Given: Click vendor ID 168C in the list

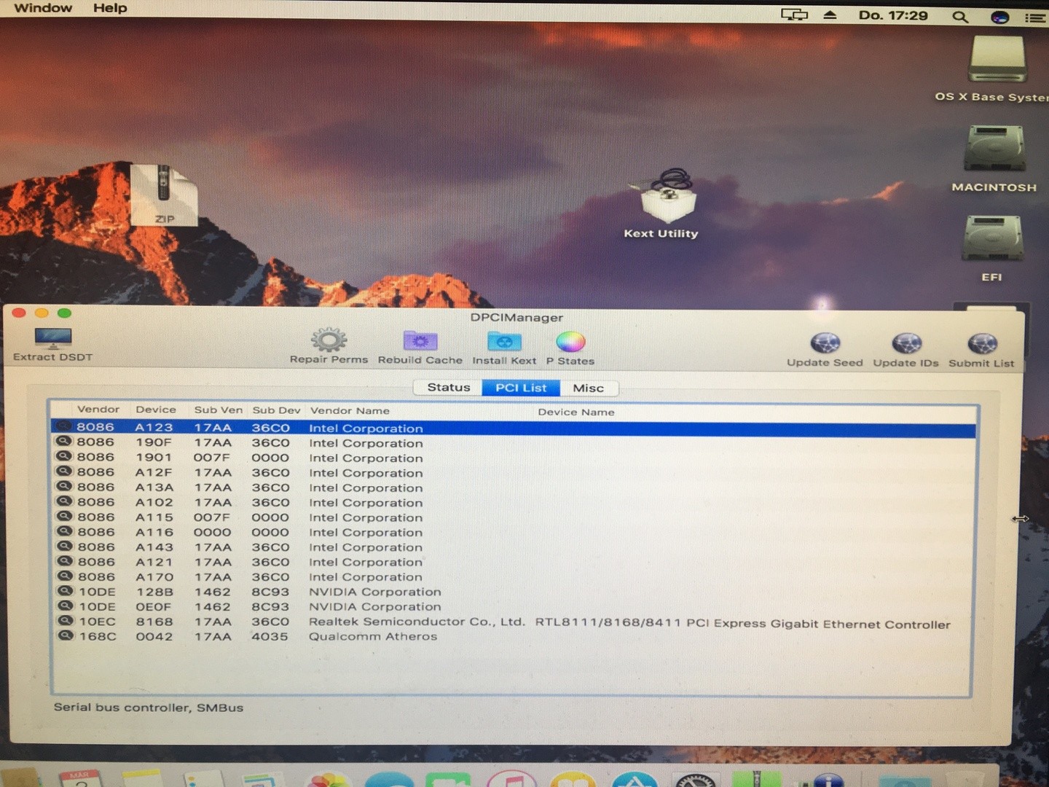Looking at the screenshot, I should pyautogui.click(x=98, y=636).
